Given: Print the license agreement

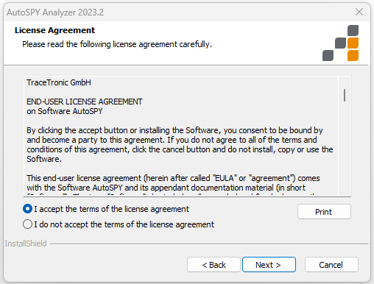Looking at the screenshot, I should (324, 212).
